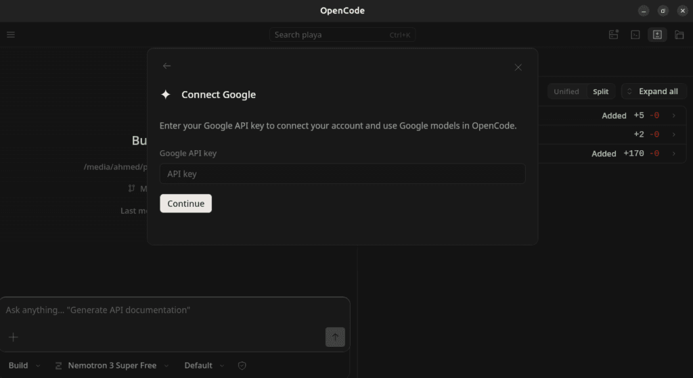This screenshot has height=378, width=693.
Task: Click the Connect Google heading
Action: 219,95
